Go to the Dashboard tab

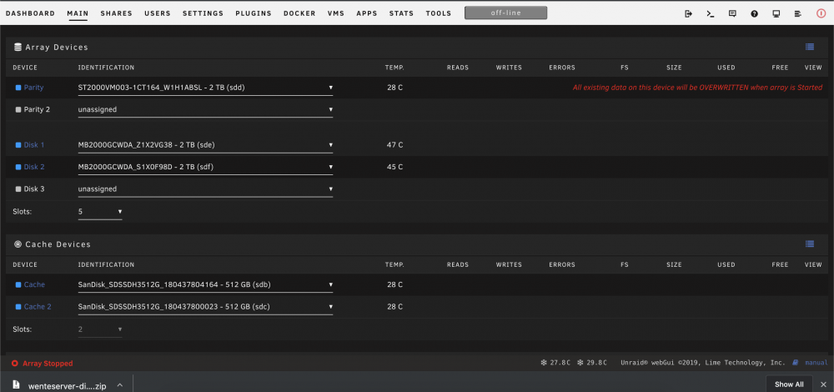tap(30, 13)
